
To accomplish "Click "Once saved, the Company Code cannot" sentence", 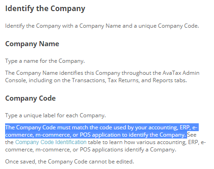I will click(69, 162).
